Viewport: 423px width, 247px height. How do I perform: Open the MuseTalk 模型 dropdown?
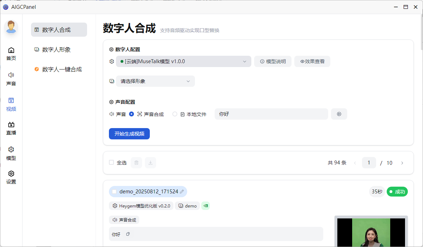[x=183, y=61]
